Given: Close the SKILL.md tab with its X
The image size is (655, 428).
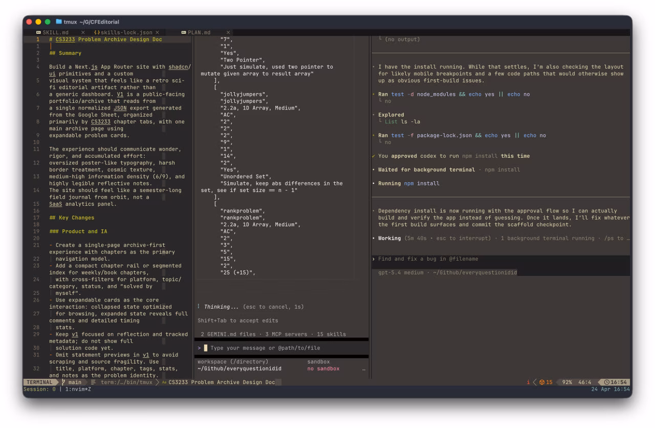Looking at the screenshot, I should pyautogui.click(x=82, y=32).
